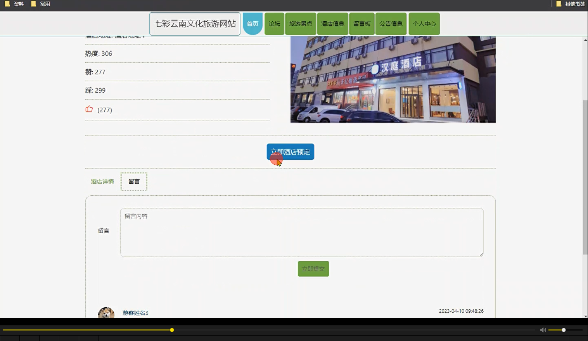Click the dog avatar thumbnail
Viewport: 588px width, 341px height.
[x=106, y=312]
